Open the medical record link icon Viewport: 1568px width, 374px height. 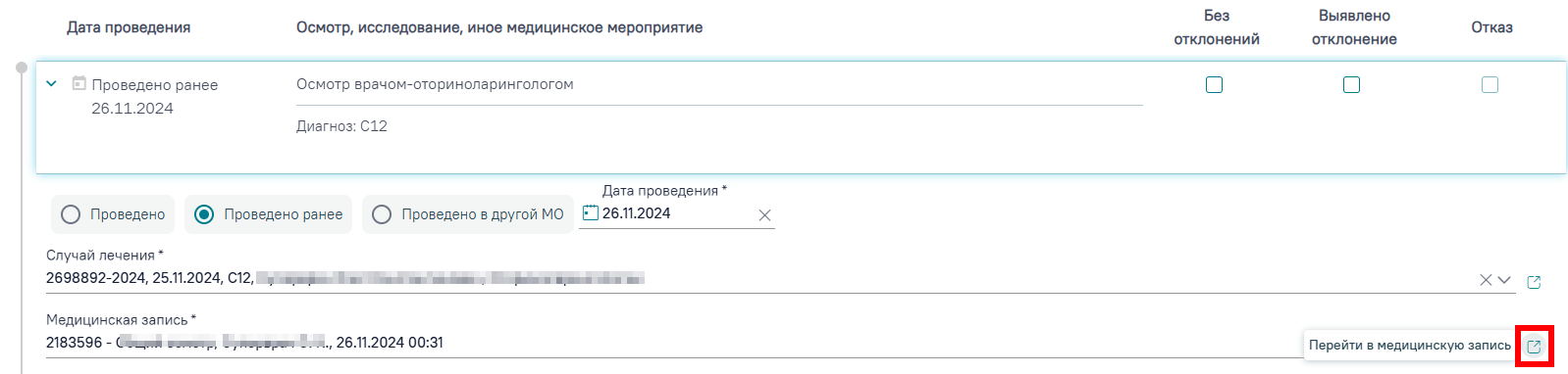(x=1534, y=347)
